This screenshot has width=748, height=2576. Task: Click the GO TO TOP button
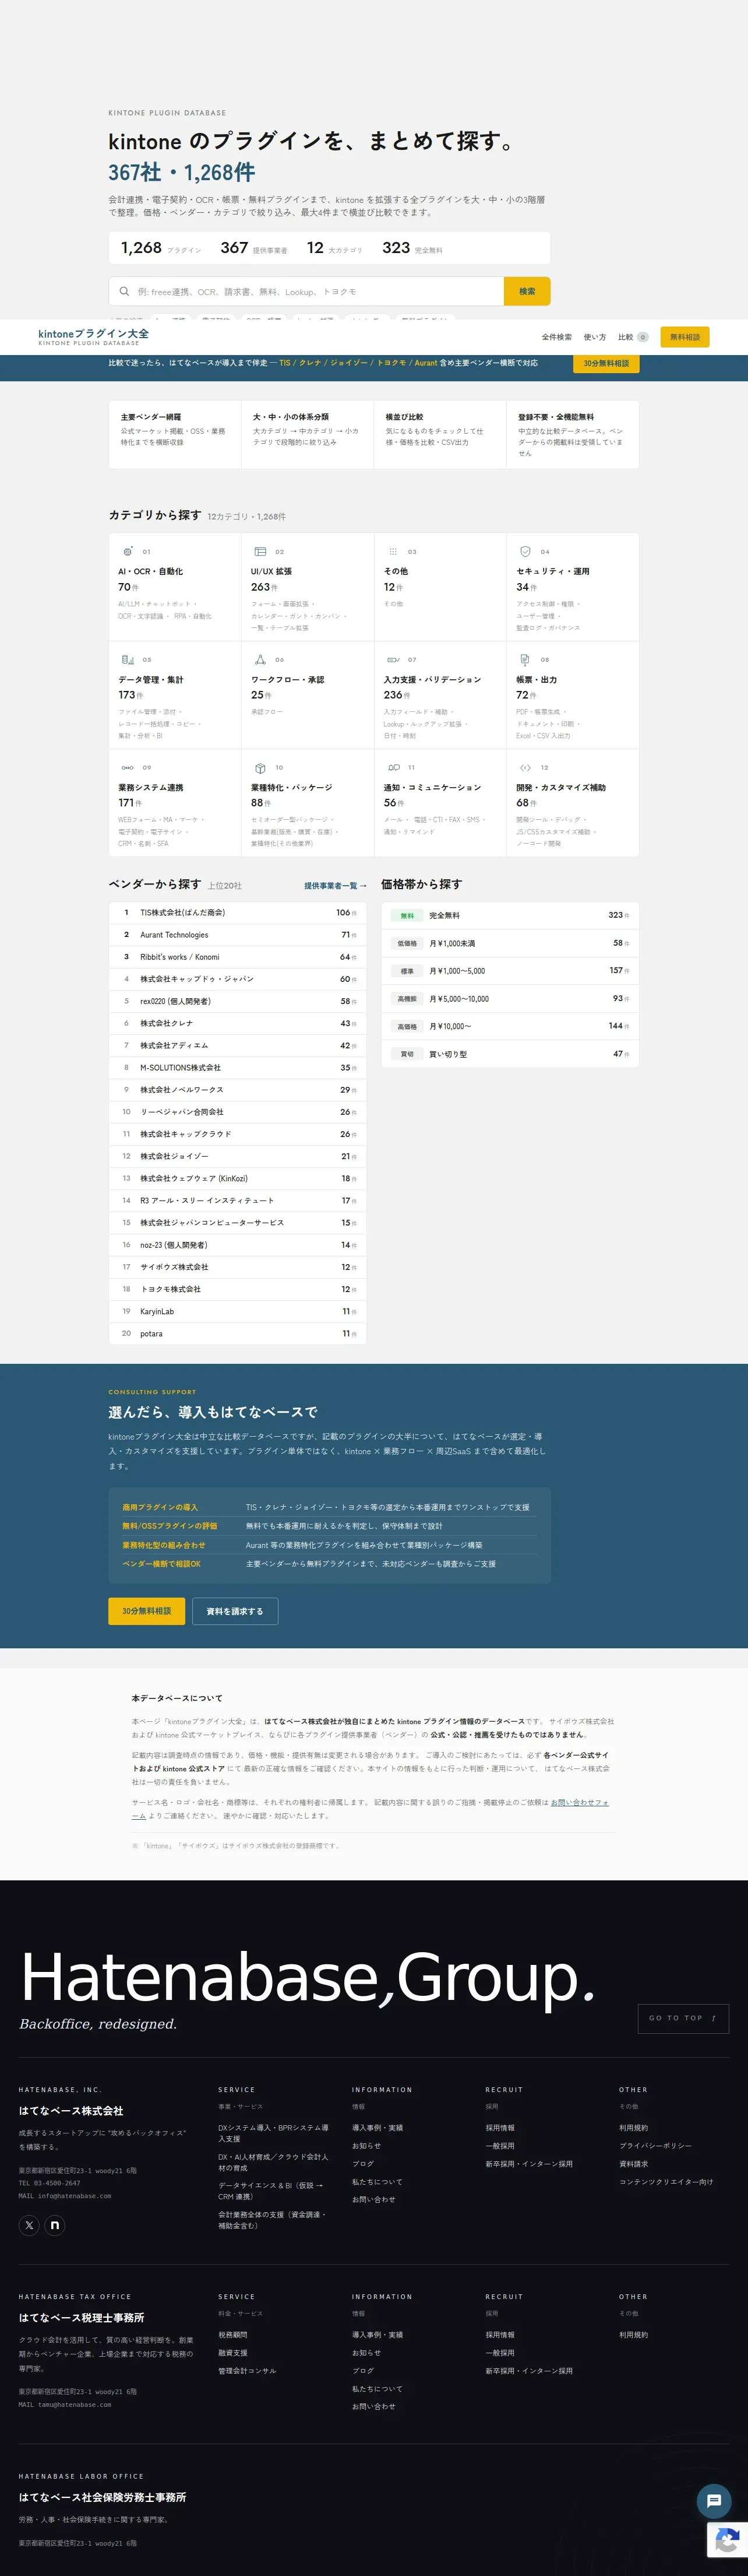[x=683, y=2018]
